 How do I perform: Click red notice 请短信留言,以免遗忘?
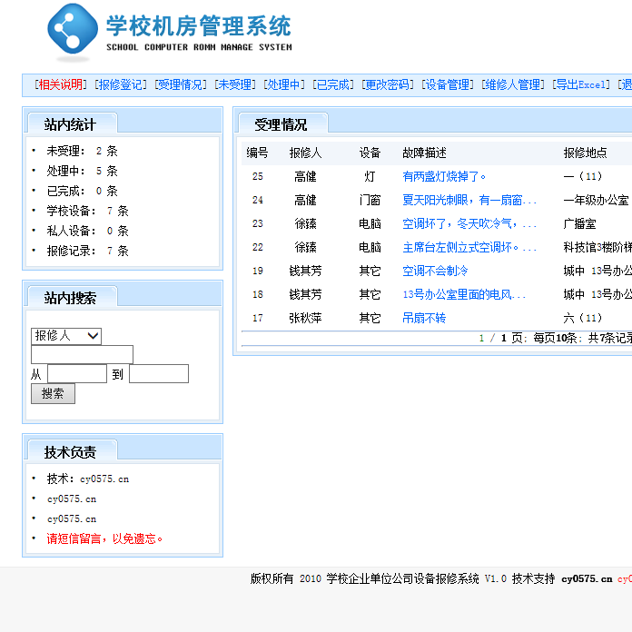pos(104,538)
